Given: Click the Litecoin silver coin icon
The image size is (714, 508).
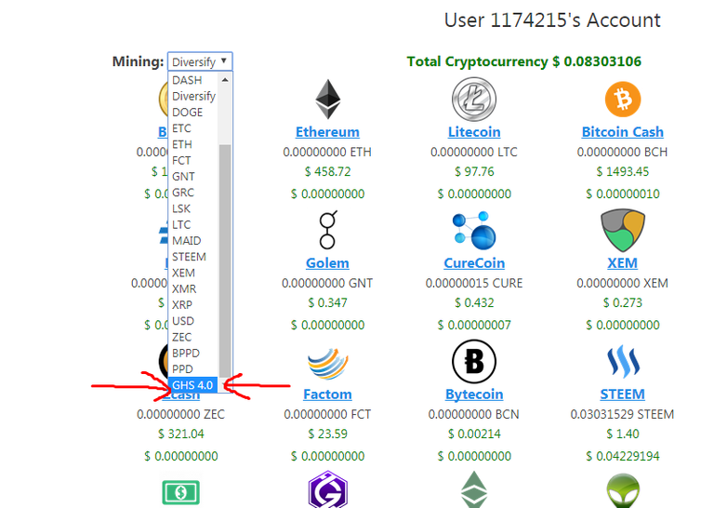Looking at the screenshot, I should pyautogui.click(x=474, y=99).
